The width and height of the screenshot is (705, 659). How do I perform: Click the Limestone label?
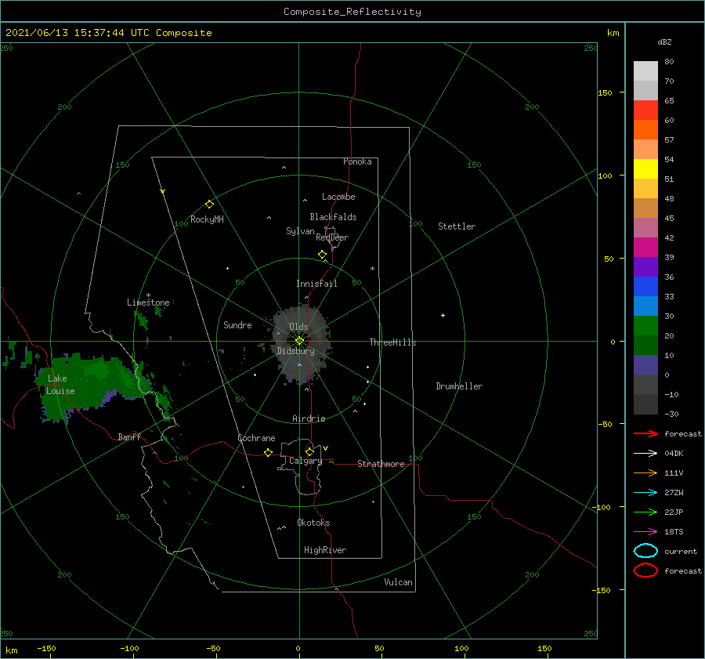coord(148,302)
